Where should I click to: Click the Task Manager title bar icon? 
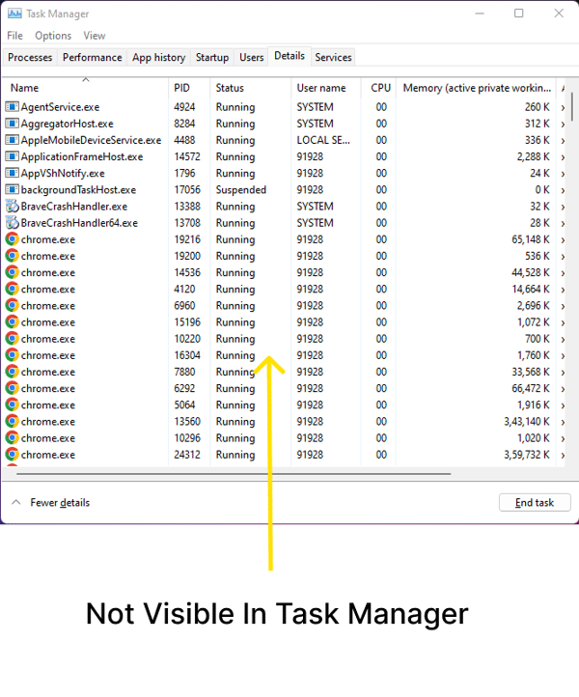14,14
